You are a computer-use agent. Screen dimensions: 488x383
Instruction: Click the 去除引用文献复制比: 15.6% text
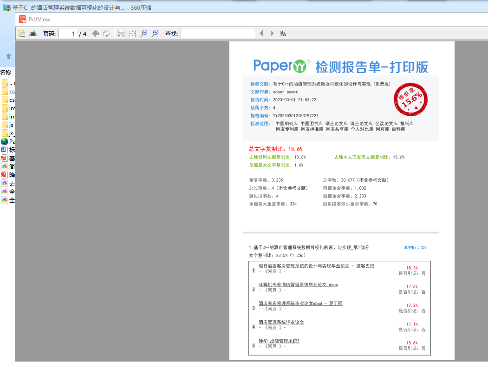tap(277, 157)
